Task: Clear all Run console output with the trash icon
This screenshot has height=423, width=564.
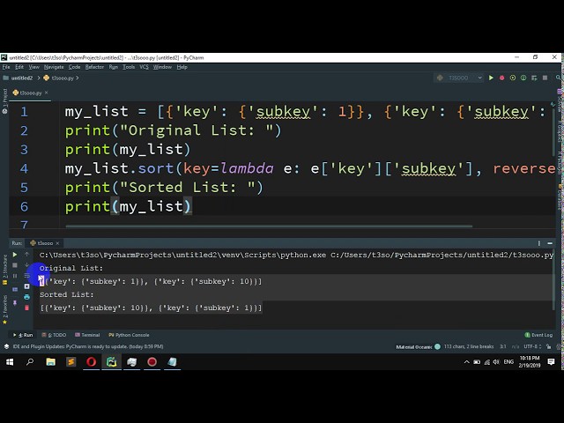Action: pos(26,308)
